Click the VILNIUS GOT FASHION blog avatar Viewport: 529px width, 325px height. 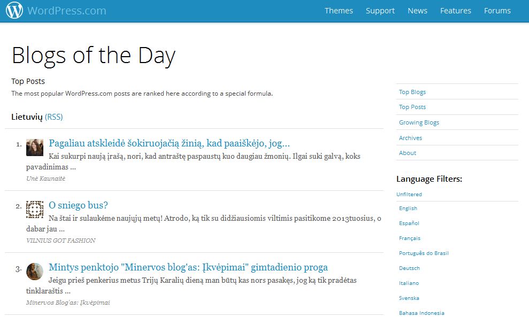[x=34, y=210]
